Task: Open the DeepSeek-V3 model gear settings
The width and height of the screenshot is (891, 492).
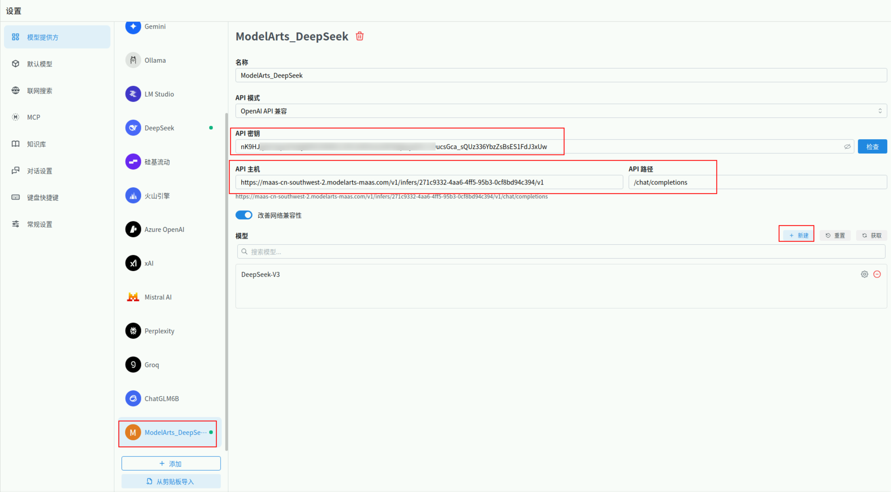Action: [864, 274]
